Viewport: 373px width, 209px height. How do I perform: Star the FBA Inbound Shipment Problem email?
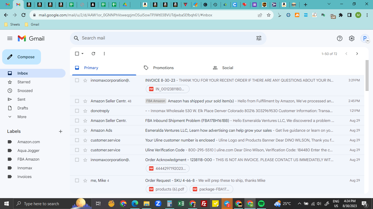(x=85, y=121)
